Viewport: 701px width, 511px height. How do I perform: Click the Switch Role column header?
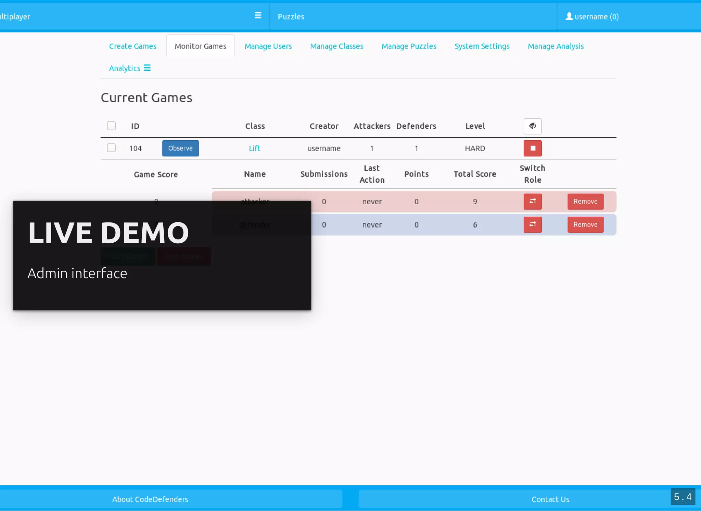(532, 174)
